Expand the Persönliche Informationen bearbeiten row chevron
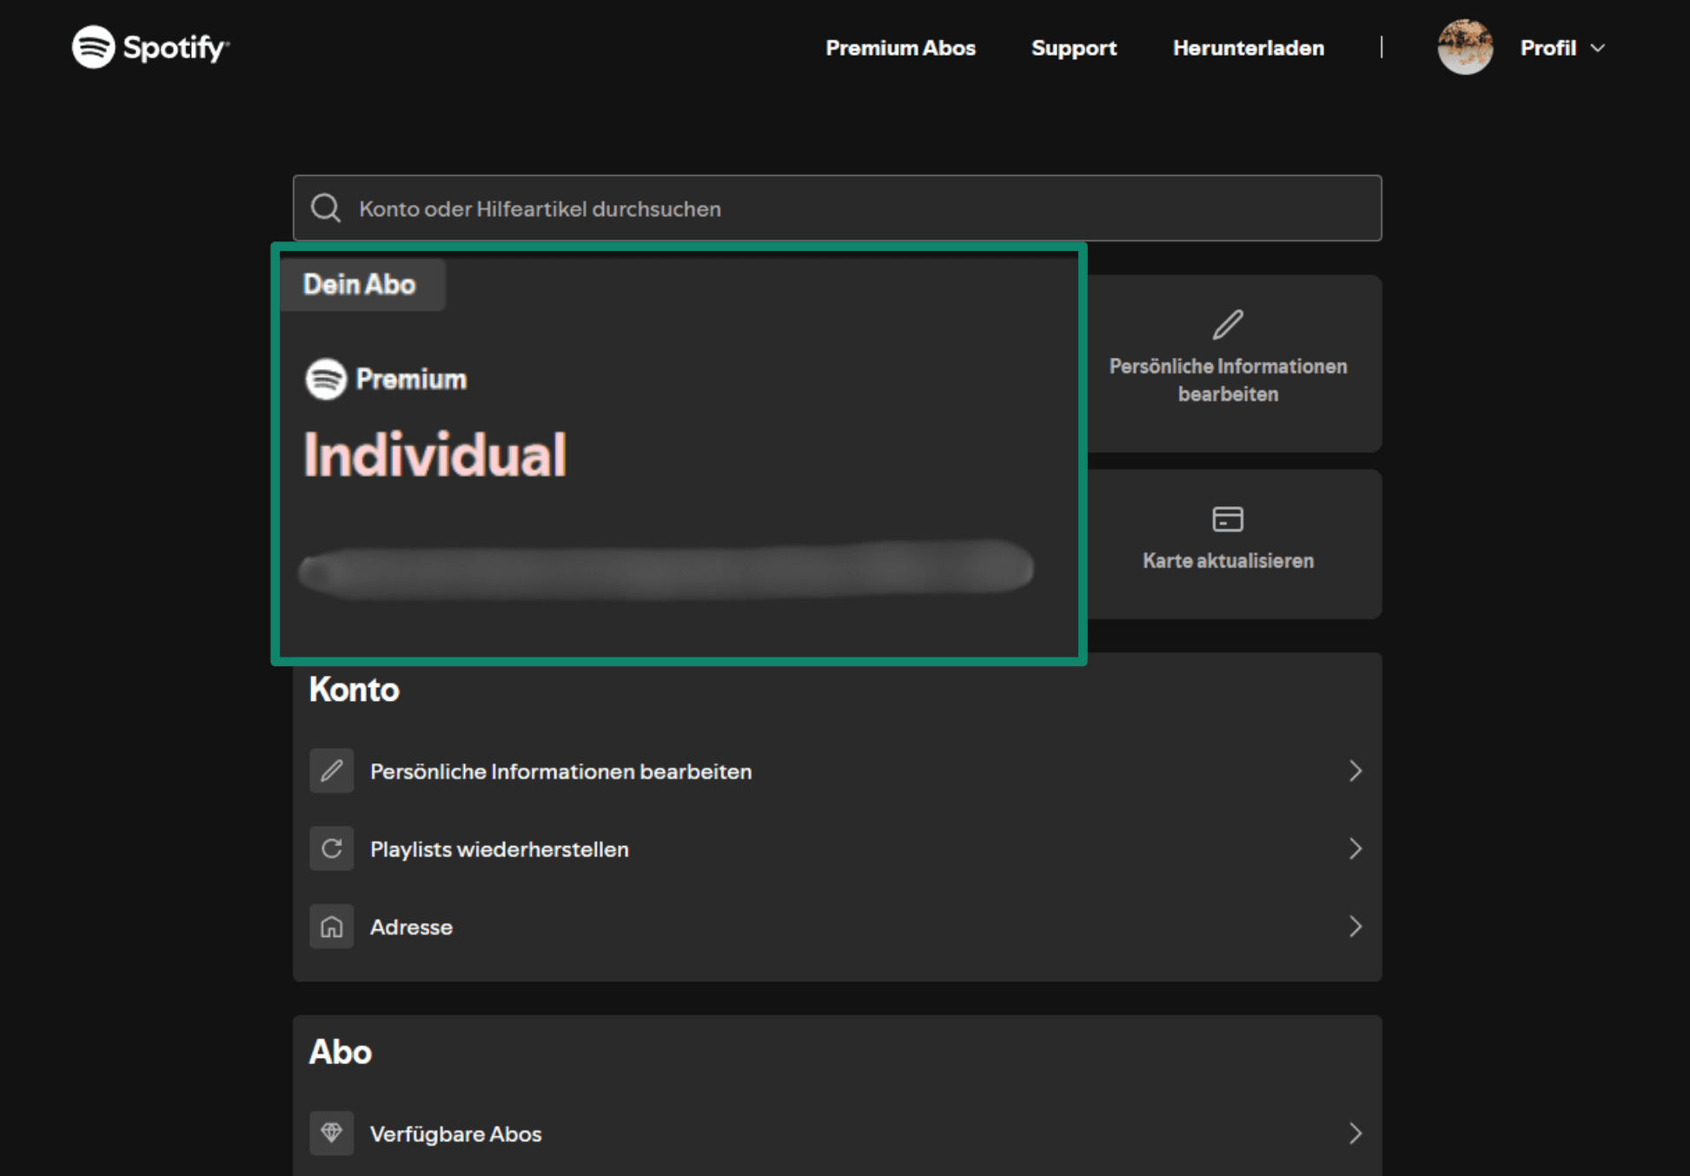The width and height of the screenshot is (1690, 1176). click(x=1354, y=770)
